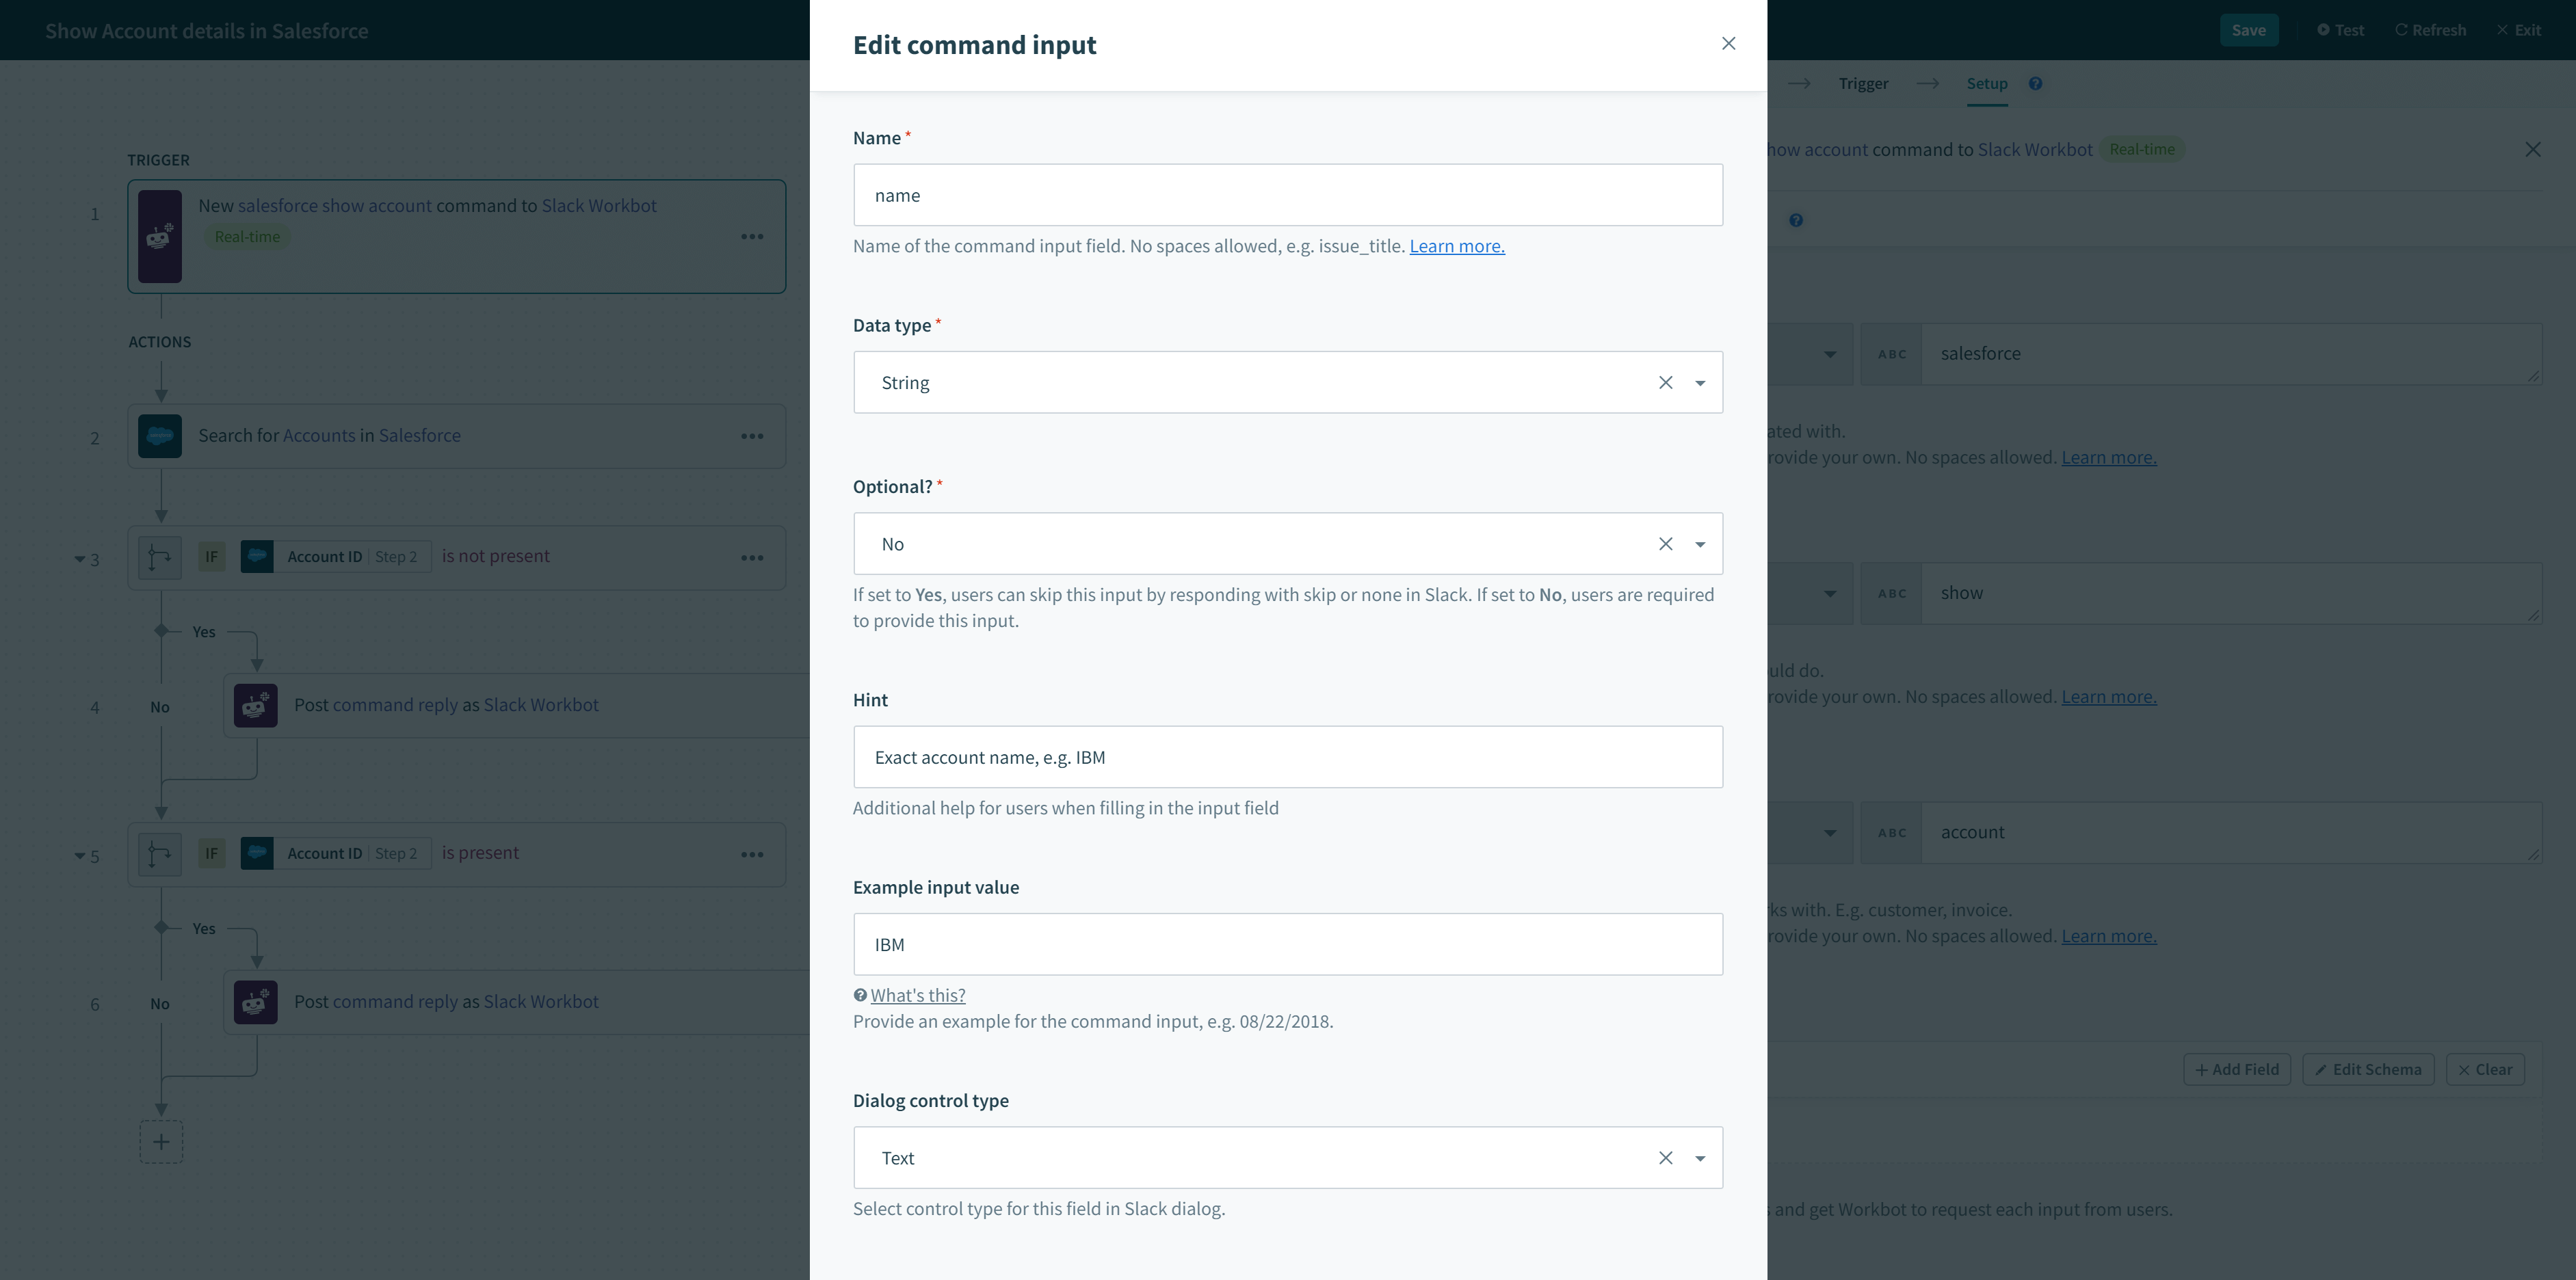Click the Setup tab in right panel

point(1986,82)
